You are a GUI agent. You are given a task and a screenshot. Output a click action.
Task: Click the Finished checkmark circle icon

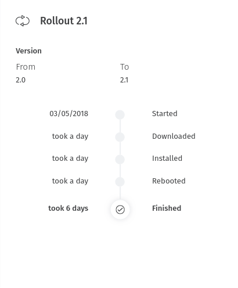click(x=120, y=210)
